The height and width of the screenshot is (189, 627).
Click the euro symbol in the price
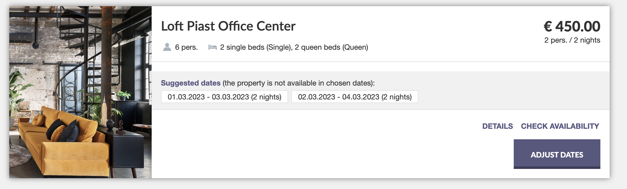coord(548,26)
